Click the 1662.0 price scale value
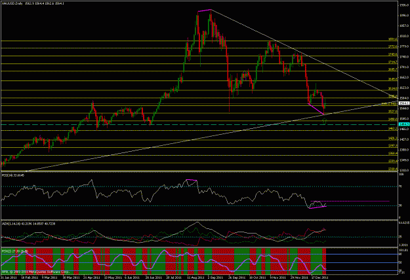 (403, 77)
